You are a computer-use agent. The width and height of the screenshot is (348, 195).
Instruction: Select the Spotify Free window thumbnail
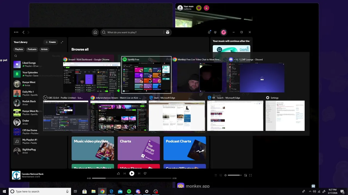pos(146,75)
